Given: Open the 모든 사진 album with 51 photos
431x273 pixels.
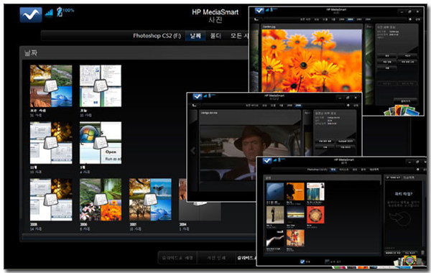Looking at the screenshot, I should [51, 85].
